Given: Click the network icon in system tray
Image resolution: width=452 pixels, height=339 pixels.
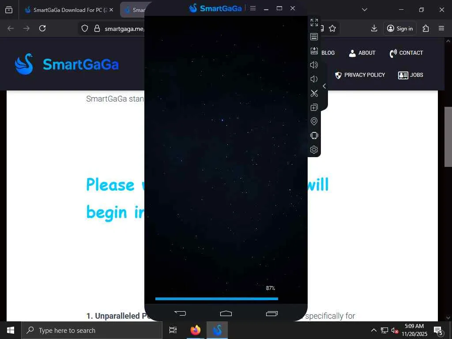Looking at the screenshot, I should pos(384,330).
